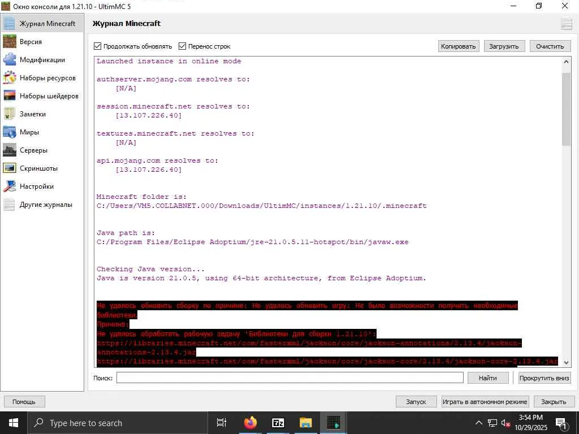Click the log scrollbar up arrow
The image size is (579, 434).
click(x=566, y=62)
